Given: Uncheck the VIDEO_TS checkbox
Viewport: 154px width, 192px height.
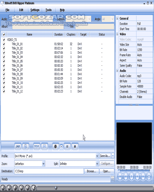Looking at the screenshot, I should 4,40.
